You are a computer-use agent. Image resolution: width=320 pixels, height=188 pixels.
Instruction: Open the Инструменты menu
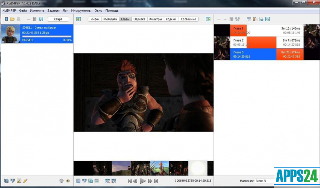(81, 10)
